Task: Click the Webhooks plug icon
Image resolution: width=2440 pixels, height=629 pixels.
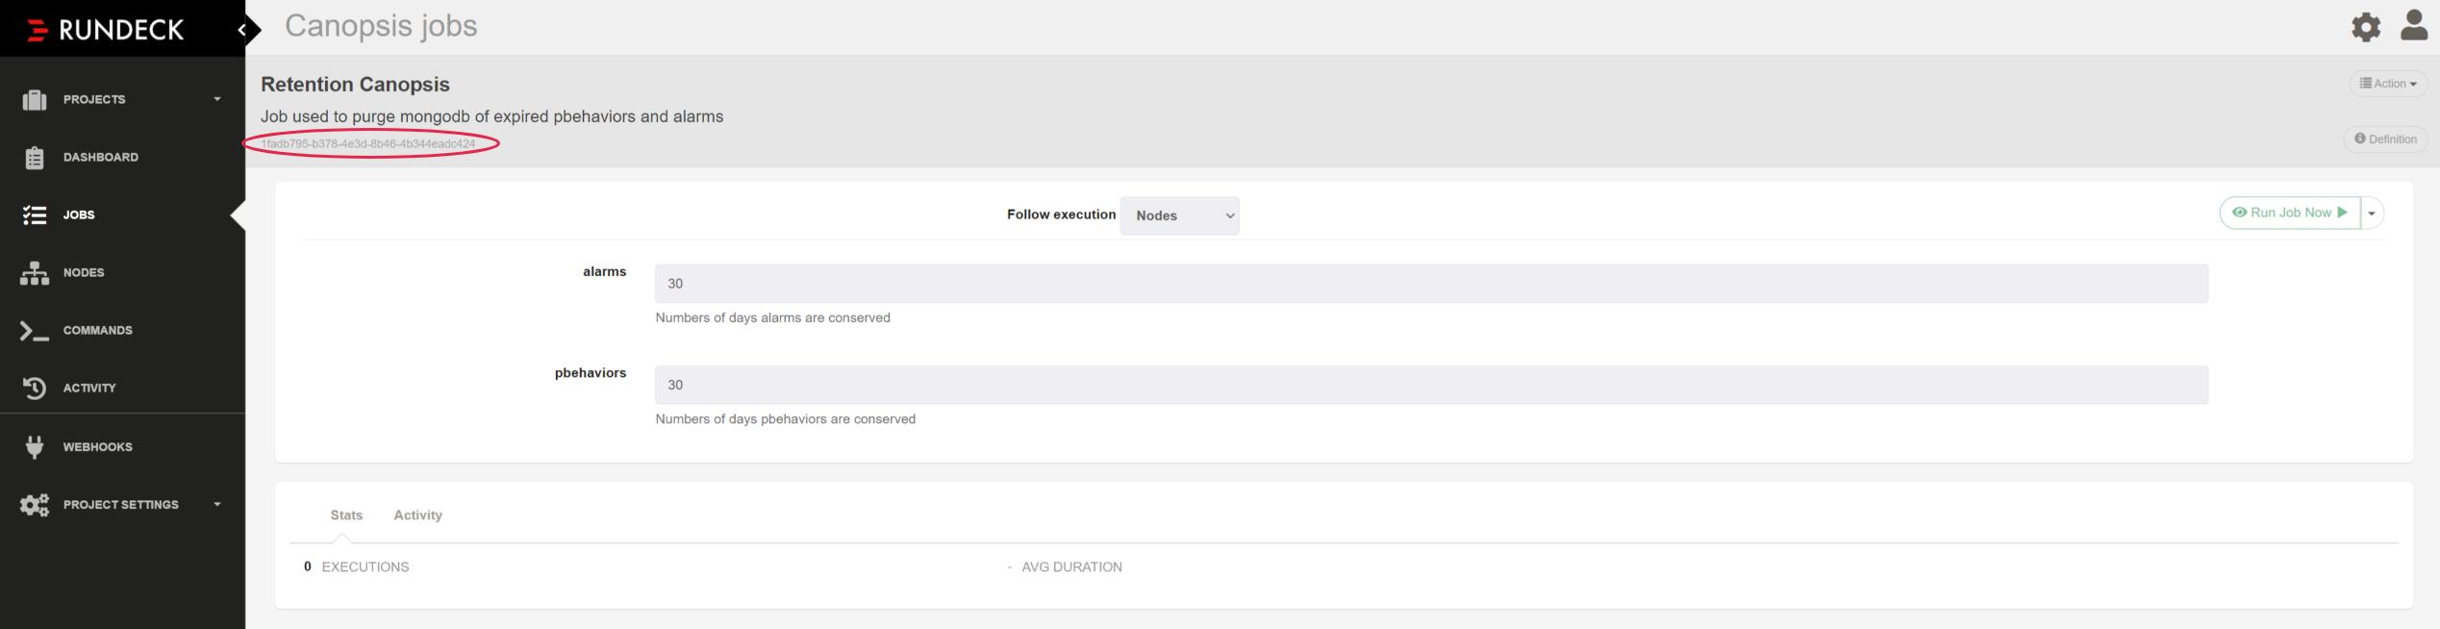Action: point(35,446)
